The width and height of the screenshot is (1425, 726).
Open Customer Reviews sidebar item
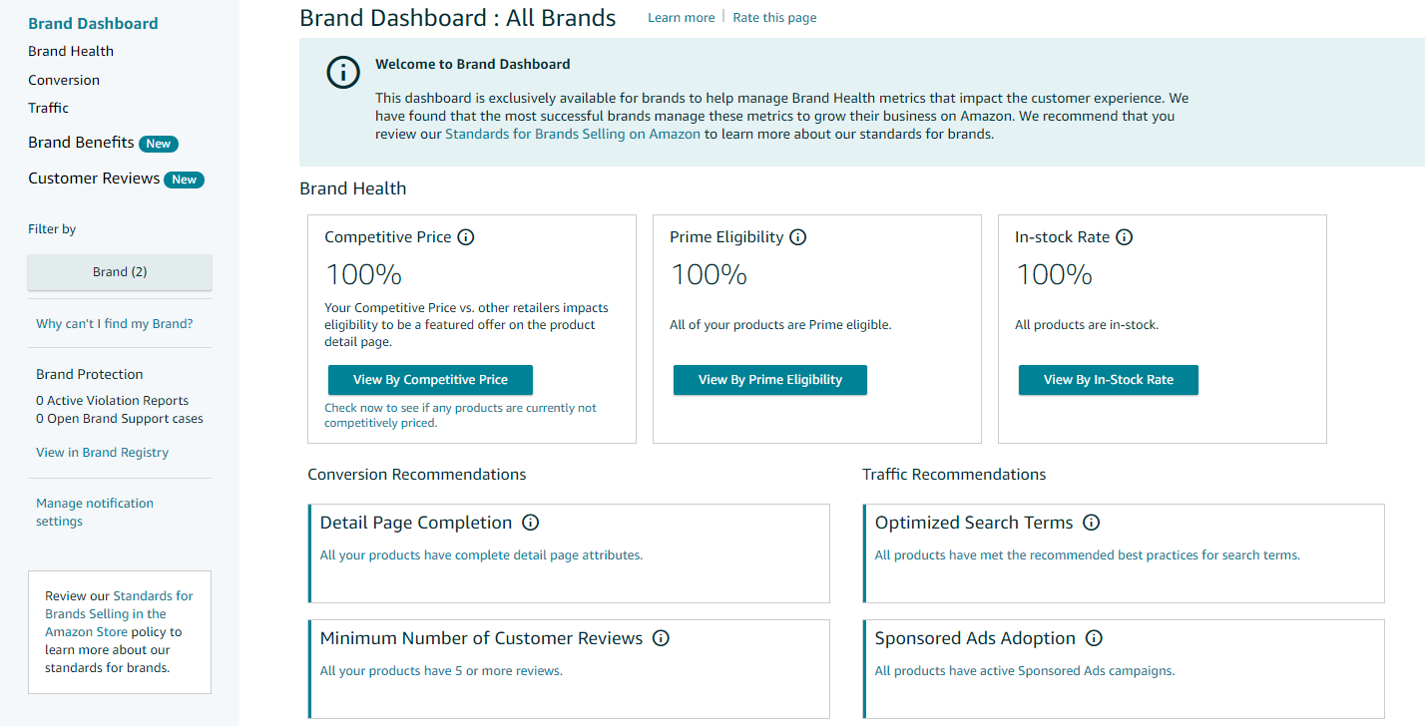[94, 179]
